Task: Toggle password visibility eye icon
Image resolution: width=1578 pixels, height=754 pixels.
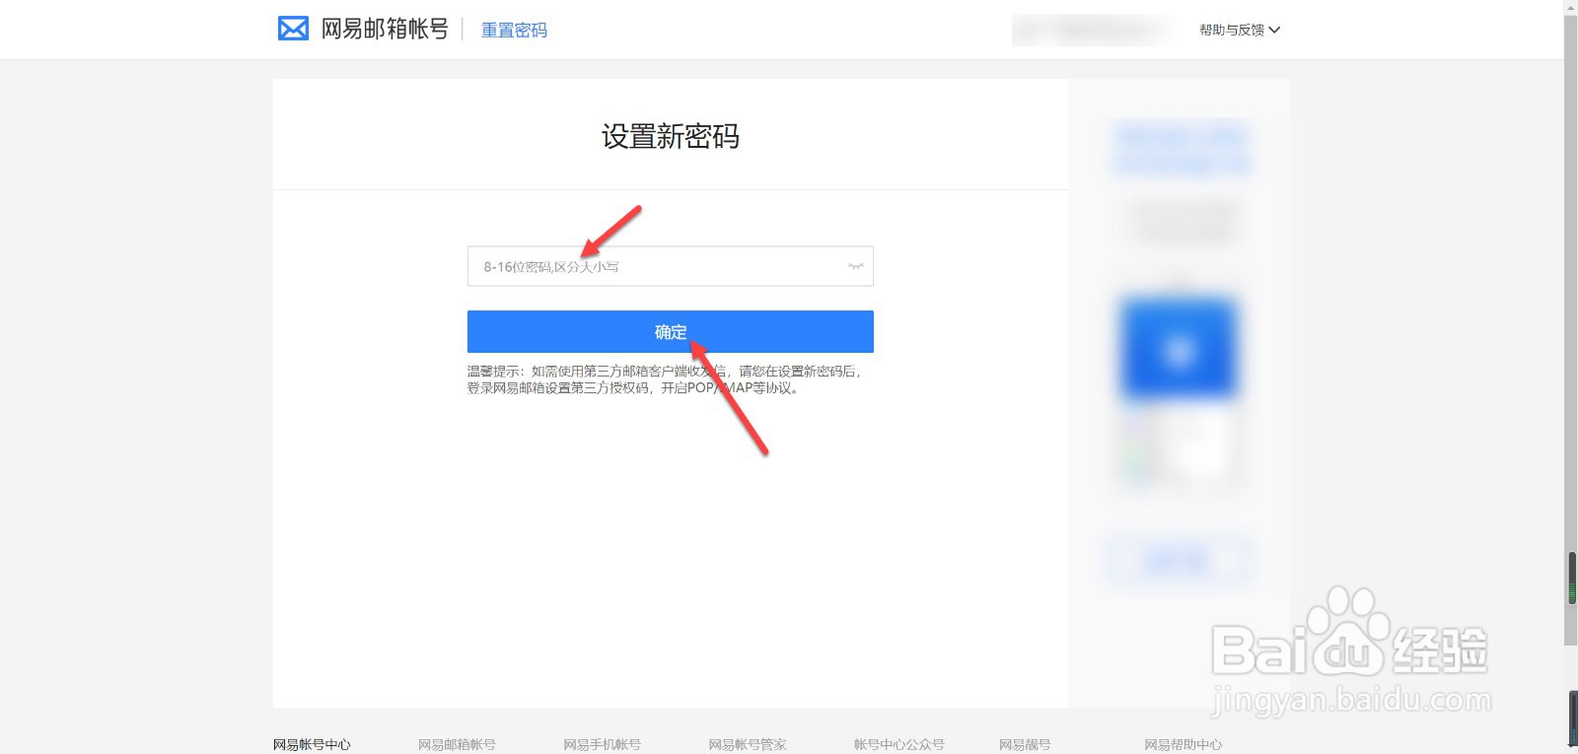Action: (855, 266)
